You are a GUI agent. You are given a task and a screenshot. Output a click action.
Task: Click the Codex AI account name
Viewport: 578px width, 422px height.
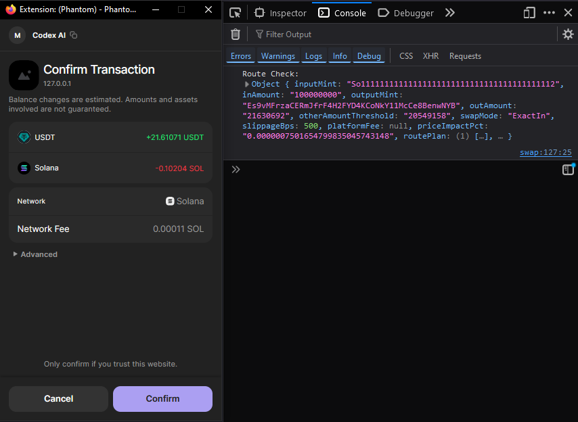49,35
